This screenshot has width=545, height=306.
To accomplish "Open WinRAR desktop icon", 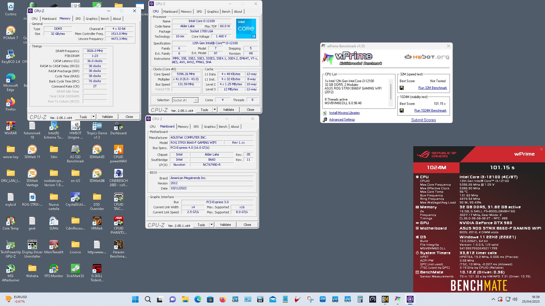I will tap(11, 128).
